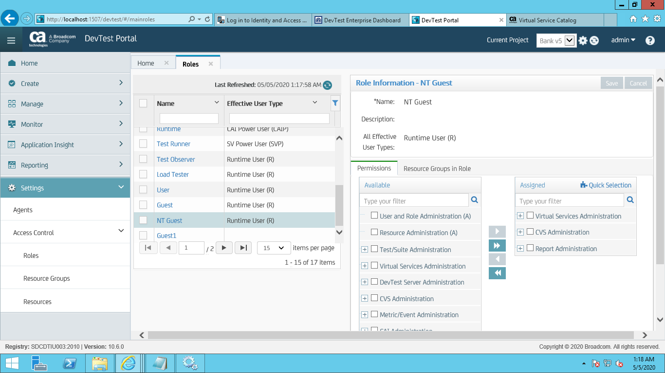Click the hamburger menu icon
Image resolution: width=665 pixels, height=373 pixels.
pyautogui.click(x=11, y=40)
